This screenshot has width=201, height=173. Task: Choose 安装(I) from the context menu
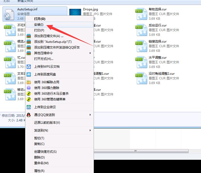tap(39, 25)
